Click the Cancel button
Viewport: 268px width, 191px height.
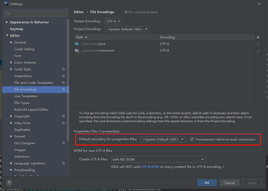230,183
